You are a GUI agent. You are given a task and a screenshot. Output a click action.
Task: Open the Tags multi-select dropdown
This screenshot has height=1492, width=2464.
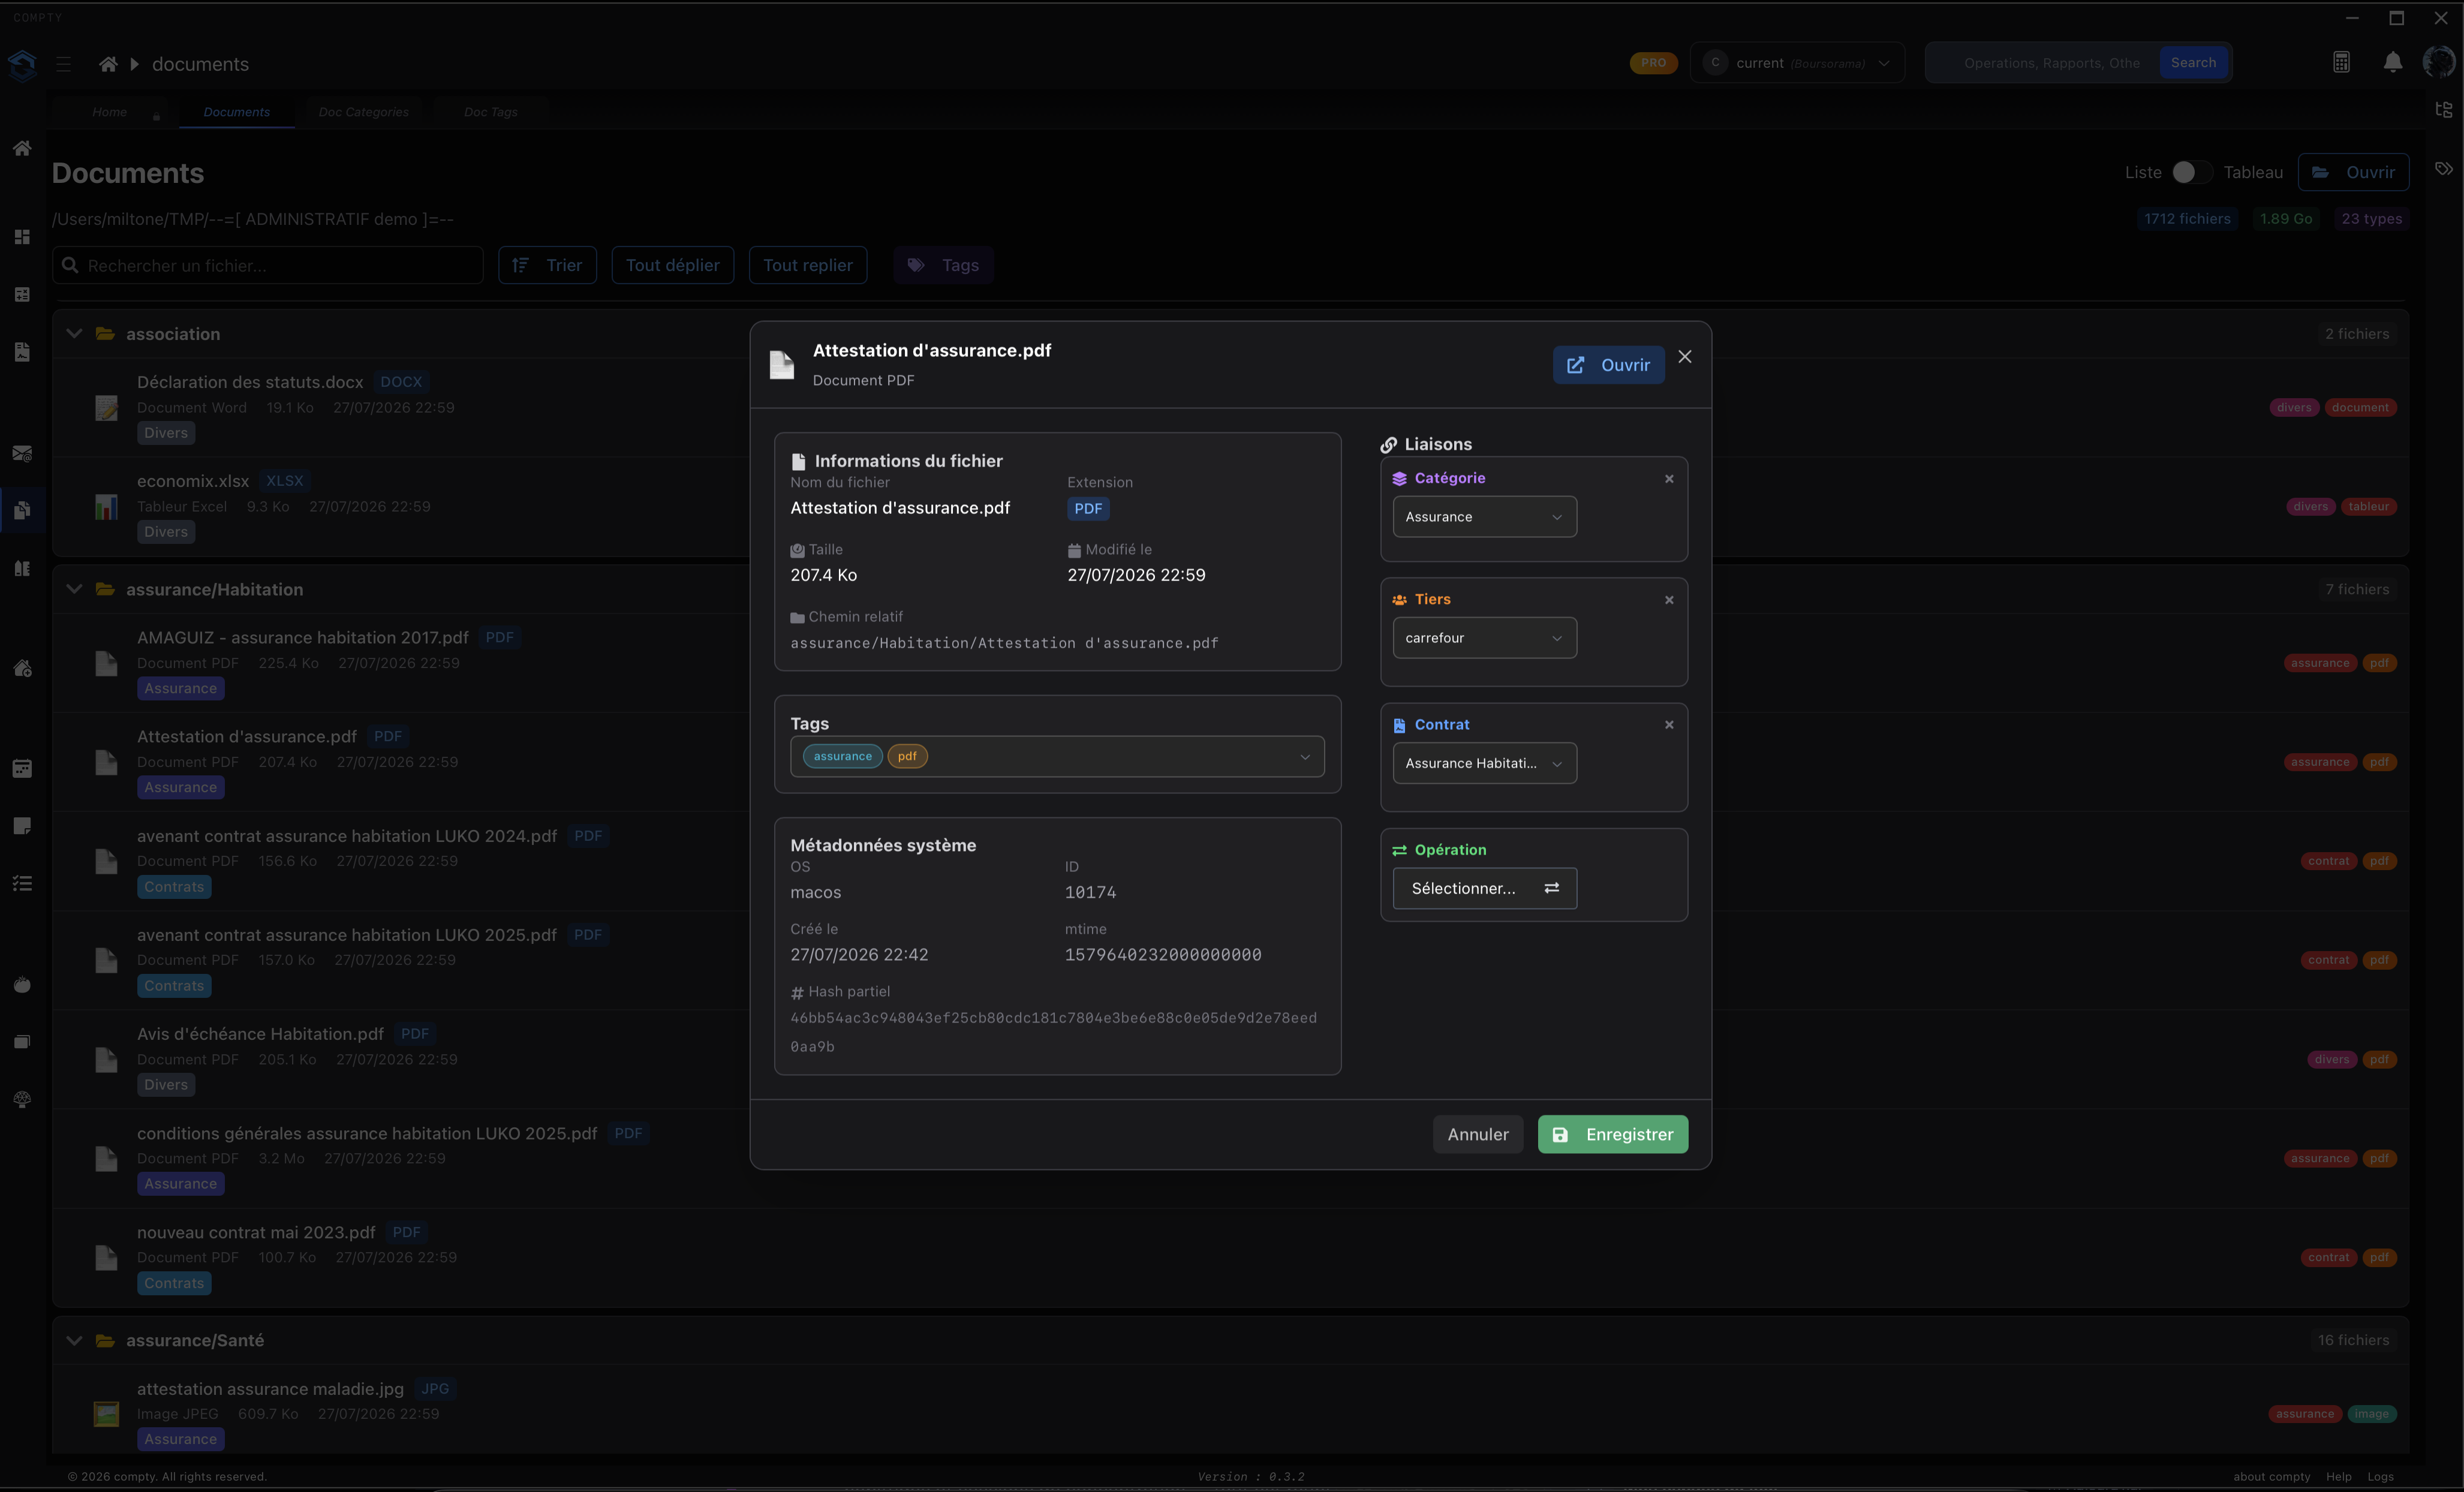tap(1057, 757)
